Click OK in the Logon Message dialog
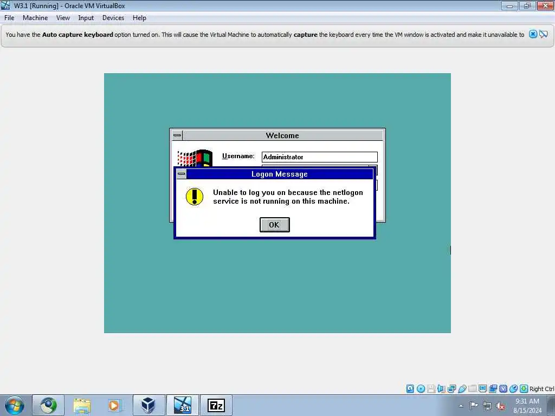 coord(275,225)
